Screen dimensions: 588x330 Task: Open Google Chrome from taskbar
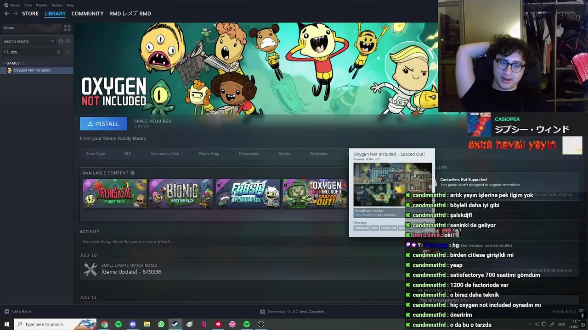point(104,324)
